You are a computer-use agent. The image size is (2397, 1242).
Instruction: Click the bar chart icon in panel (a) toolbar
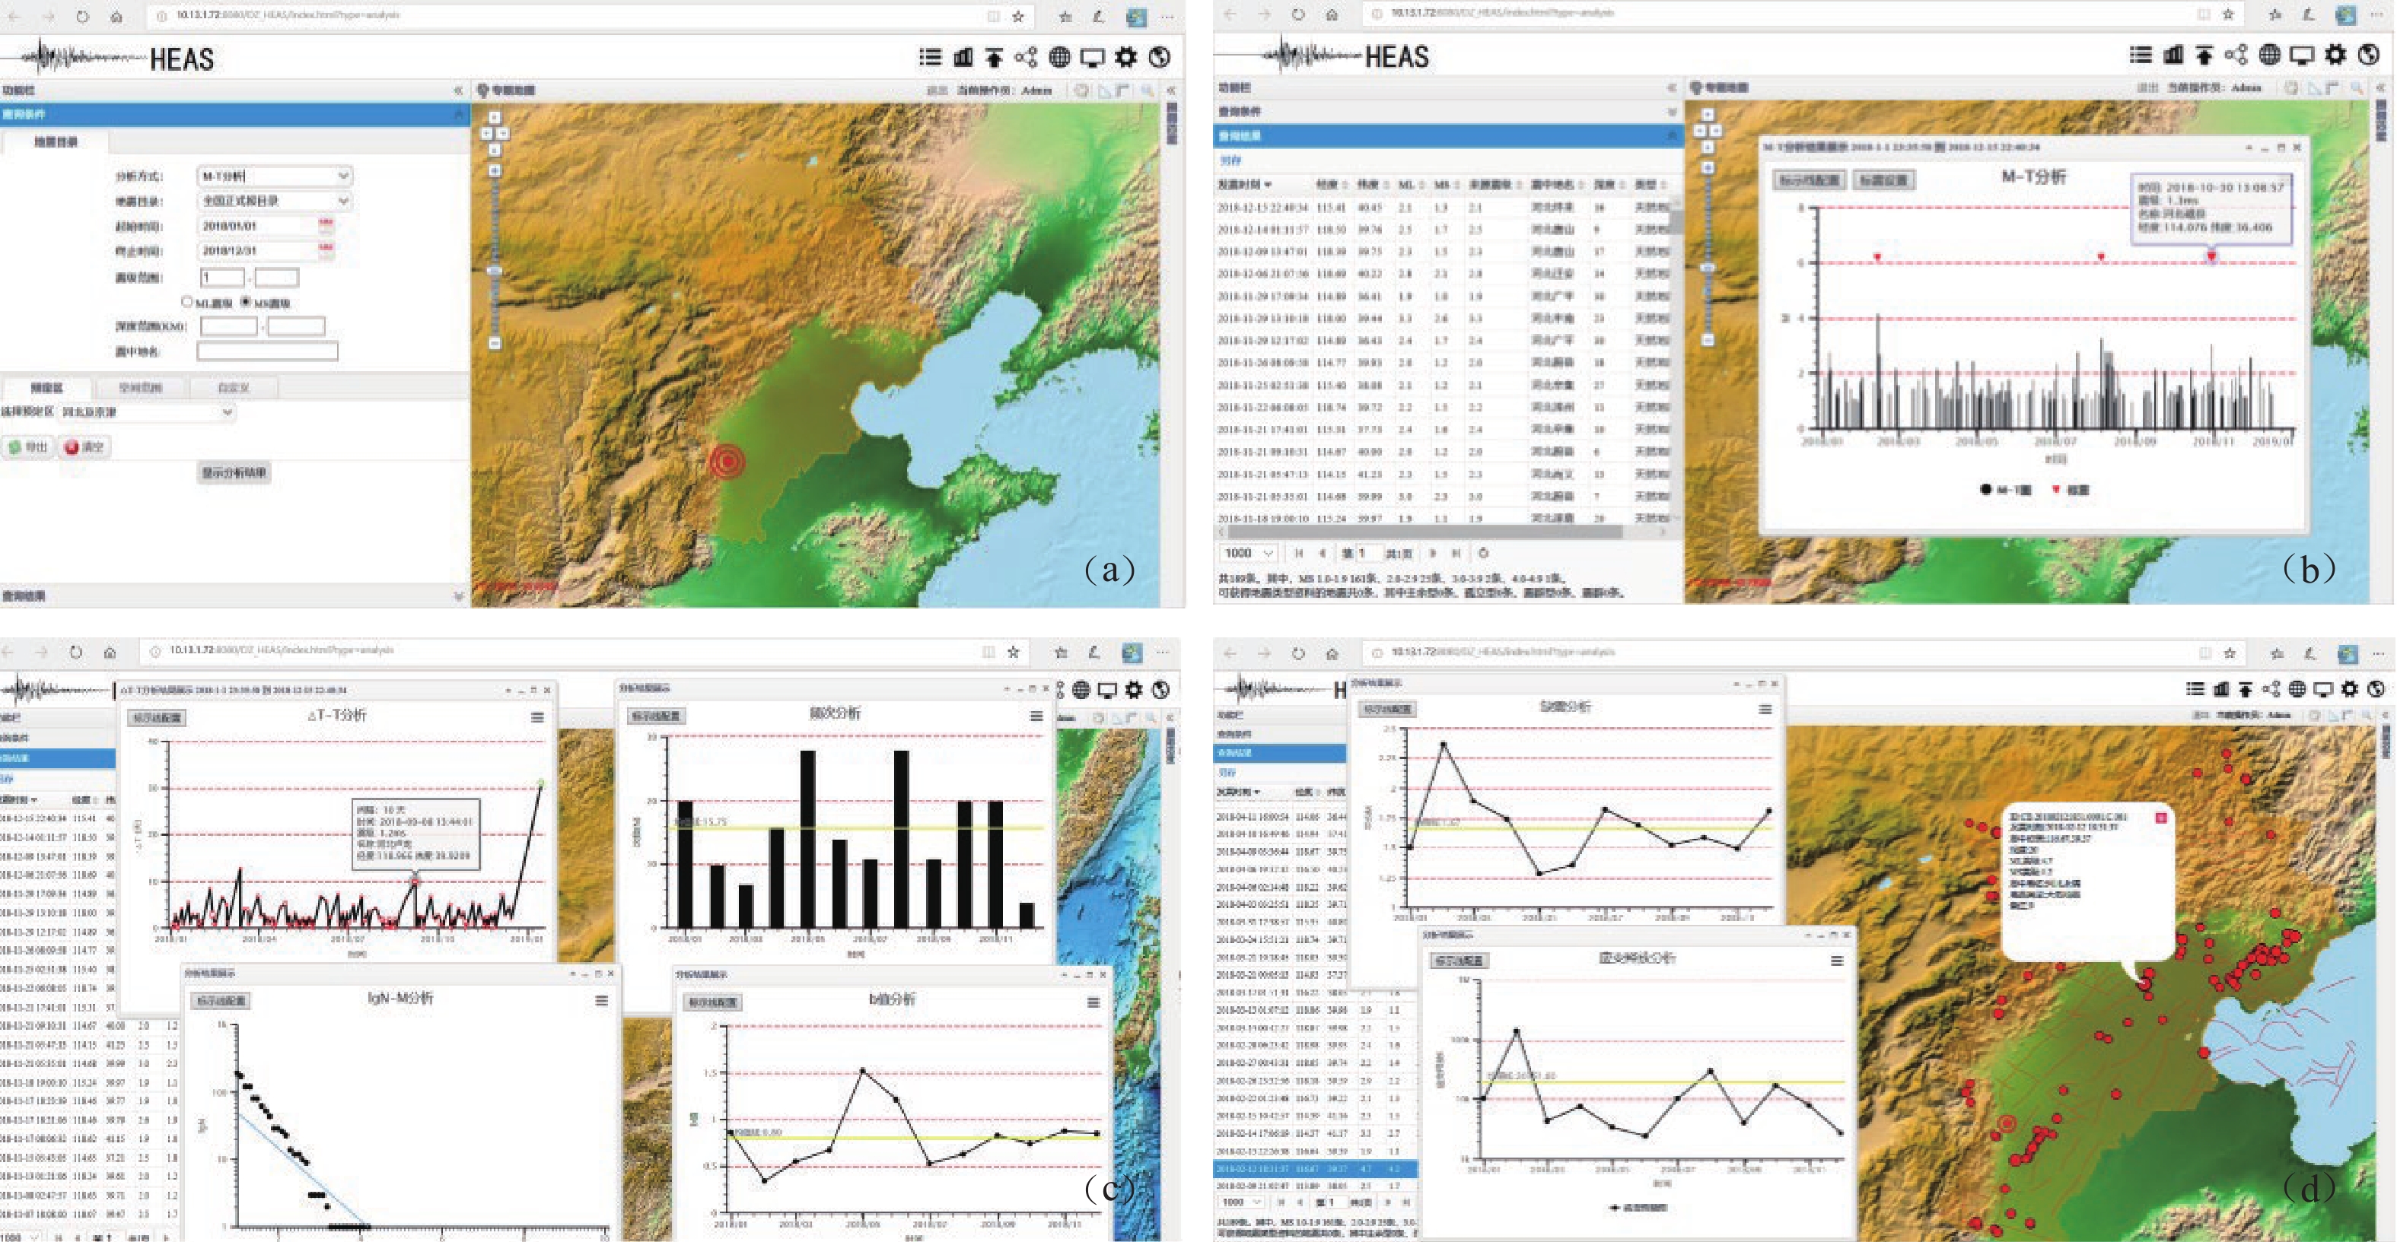click(963, 58)
